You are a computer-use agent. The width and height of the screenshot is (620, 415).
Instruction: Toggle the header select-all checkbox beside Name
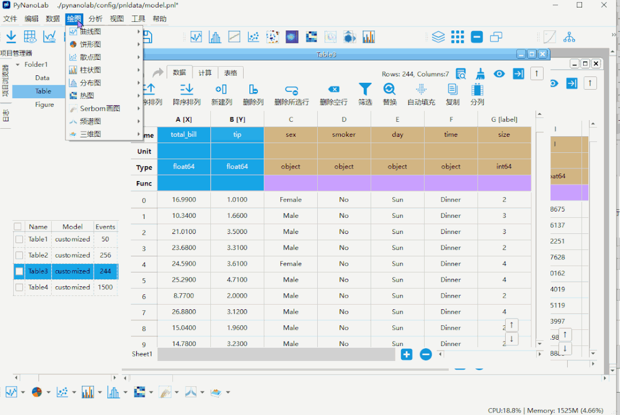[17, 226]
